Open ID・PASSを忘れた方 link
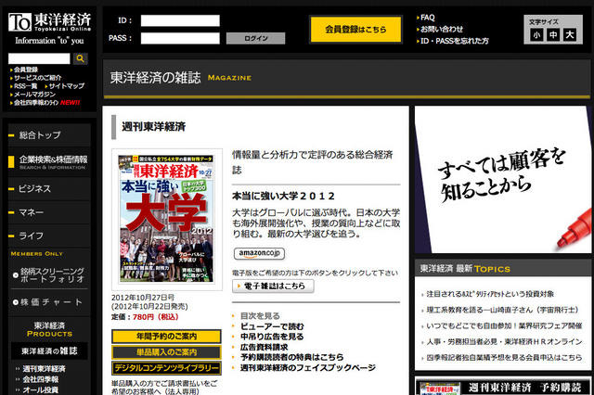 tap(455, 41)
